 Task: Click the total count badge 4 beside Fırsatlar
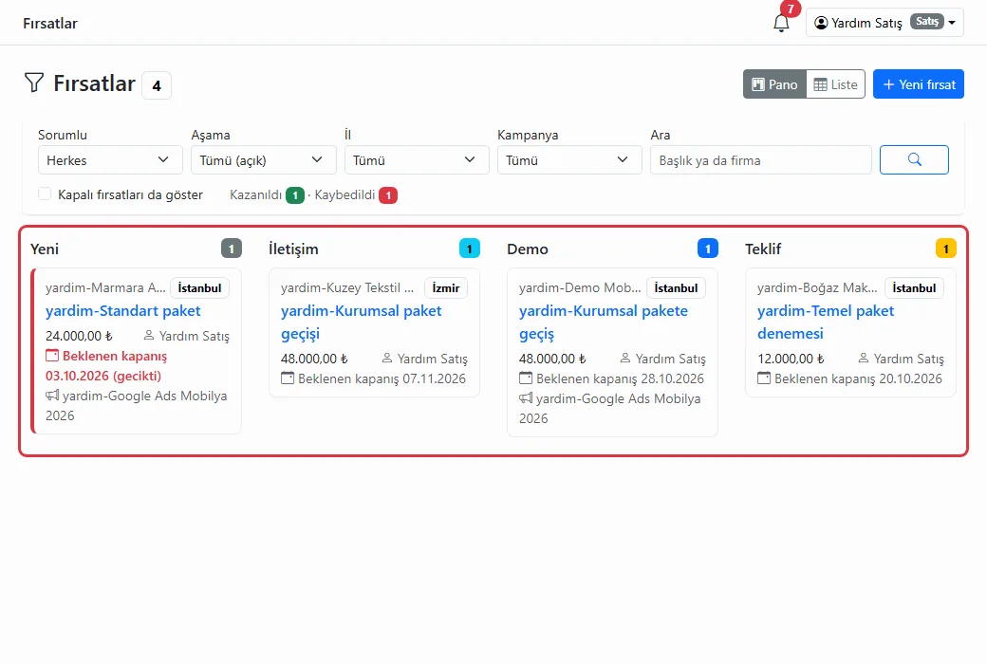157,85
